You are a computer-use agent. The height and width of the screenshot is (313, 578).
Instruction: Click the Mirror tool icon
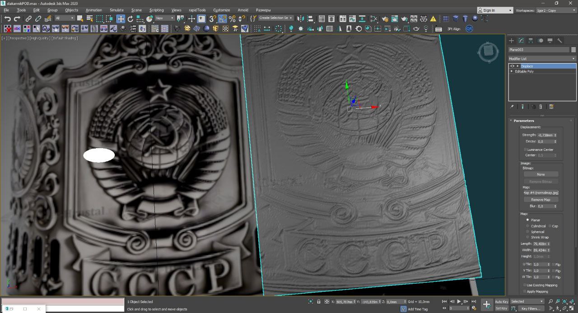(300, 19)
